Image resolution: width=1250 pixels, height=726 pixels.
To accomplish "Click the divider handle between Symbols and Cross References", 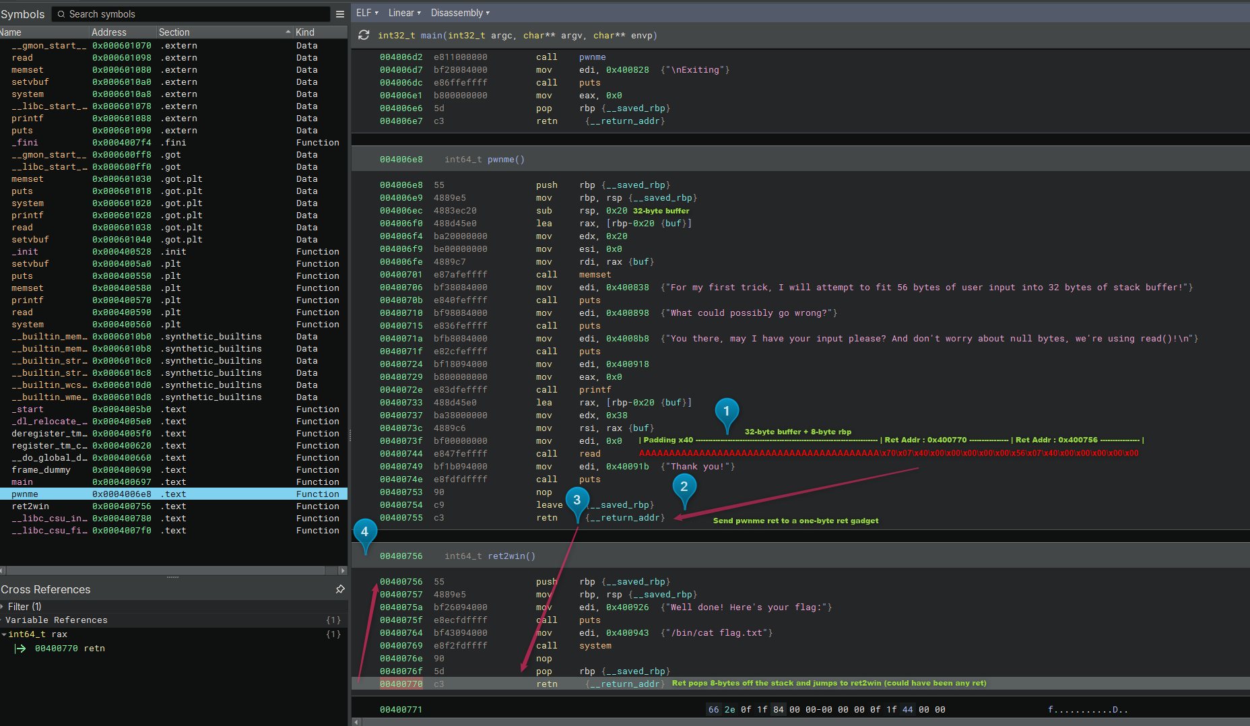I will point(173,577).
